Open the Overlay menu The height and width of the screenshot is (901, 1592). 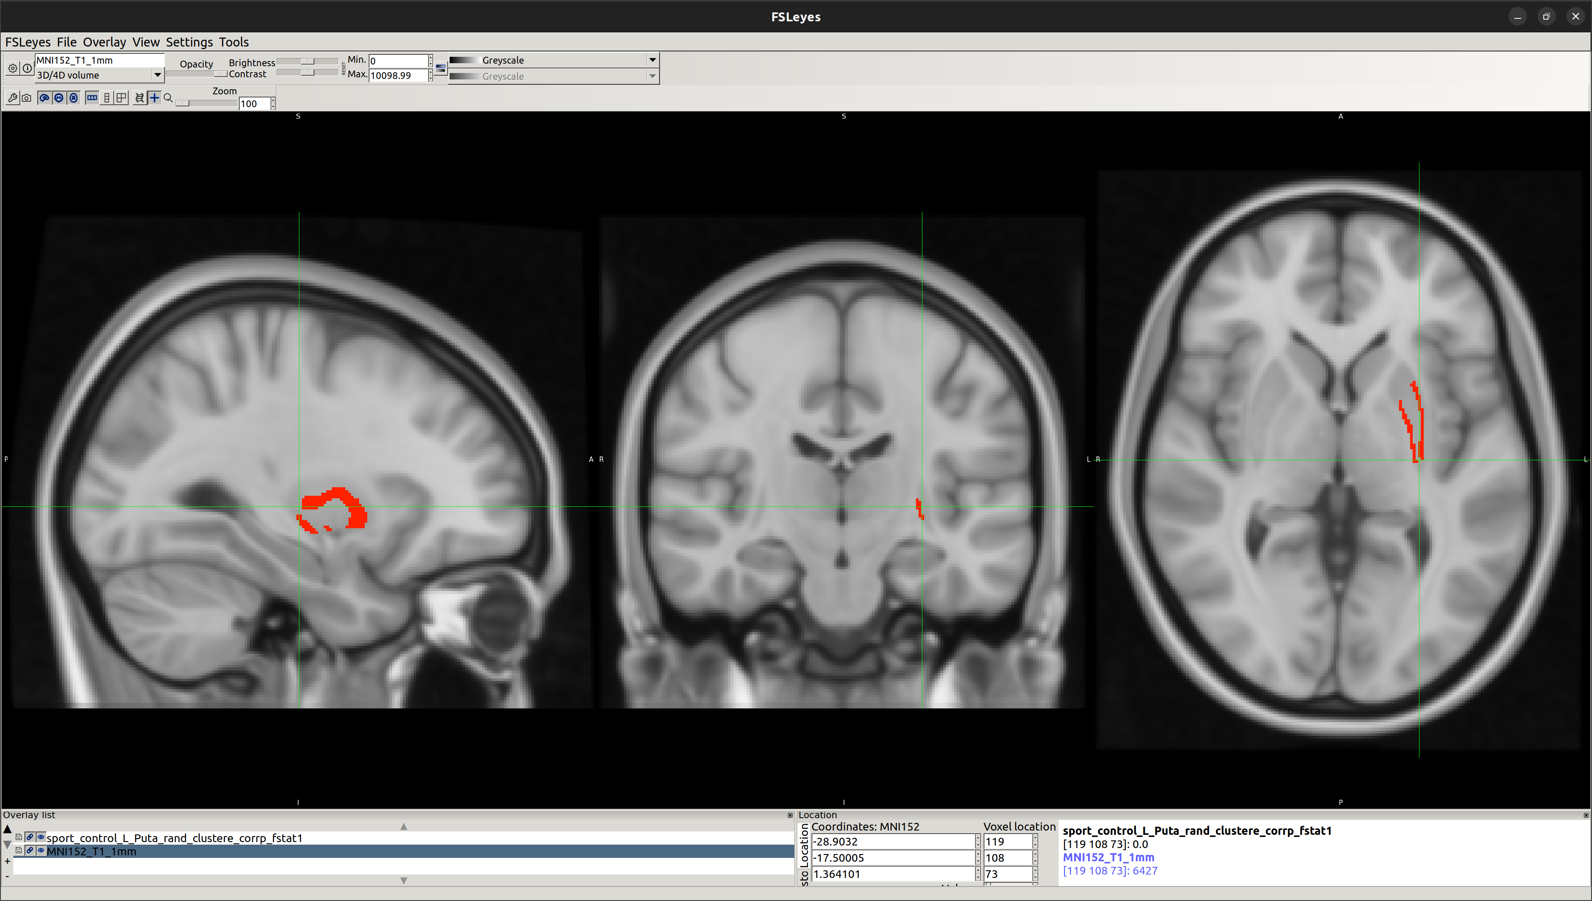(x=104, y=42)
